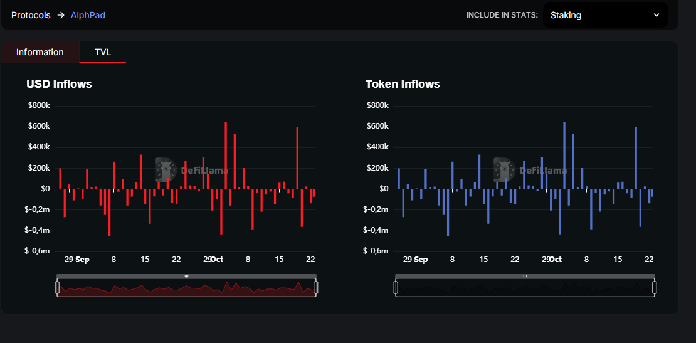Click the Protocols breadcrumb link

tap(31, 15)
